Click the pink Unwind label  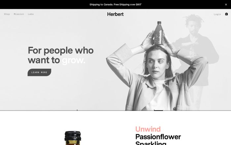pyautogui.click(x=148, y=129)
